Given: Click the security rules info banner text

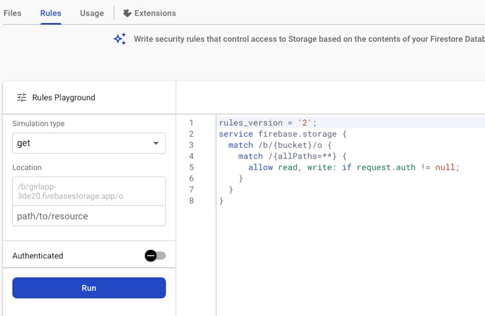Looking at the screenshot, I should tap(309, 39).
